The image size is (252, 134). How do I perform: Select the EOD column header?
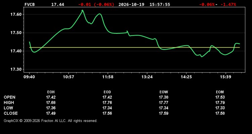[x=107, y=92]
